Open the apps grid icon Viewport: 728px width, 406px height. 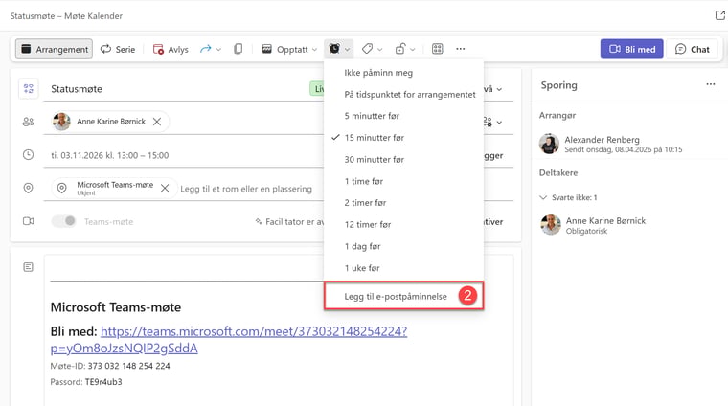coord(438,49)
